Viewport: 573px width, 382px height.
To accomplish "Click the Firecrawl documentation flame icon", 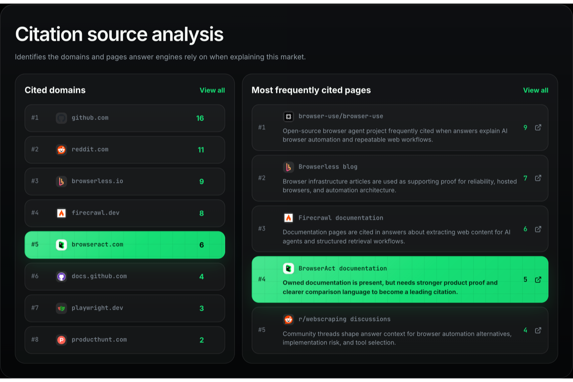I will click(289, 218).
